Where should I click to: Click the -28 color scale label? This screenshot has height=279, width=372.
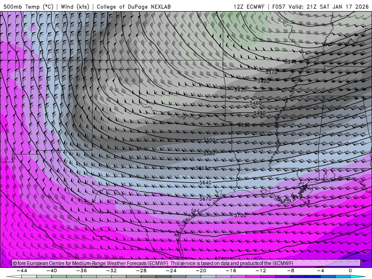click(x=141, y=271)
